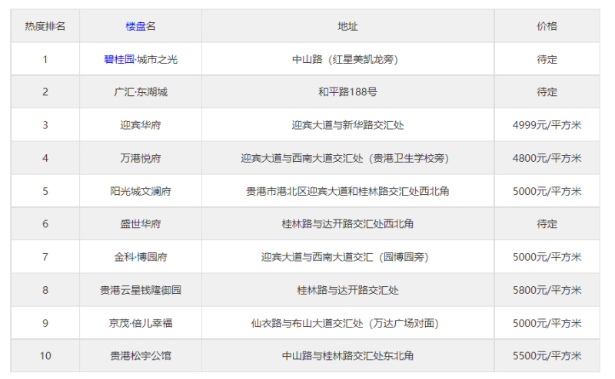Viewport: 615px width, 379px height.
Task: Open the 碧桂园 link in row 1
Action: point(119,59)
